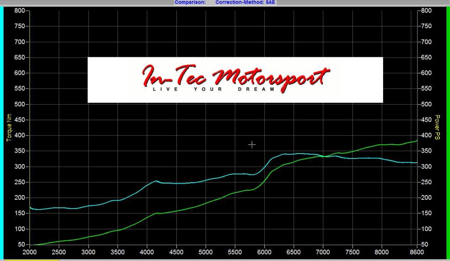This screenshot has width=450, height=261.
Task: Click the 500 value on the Power axis
Action: point(427,104)
